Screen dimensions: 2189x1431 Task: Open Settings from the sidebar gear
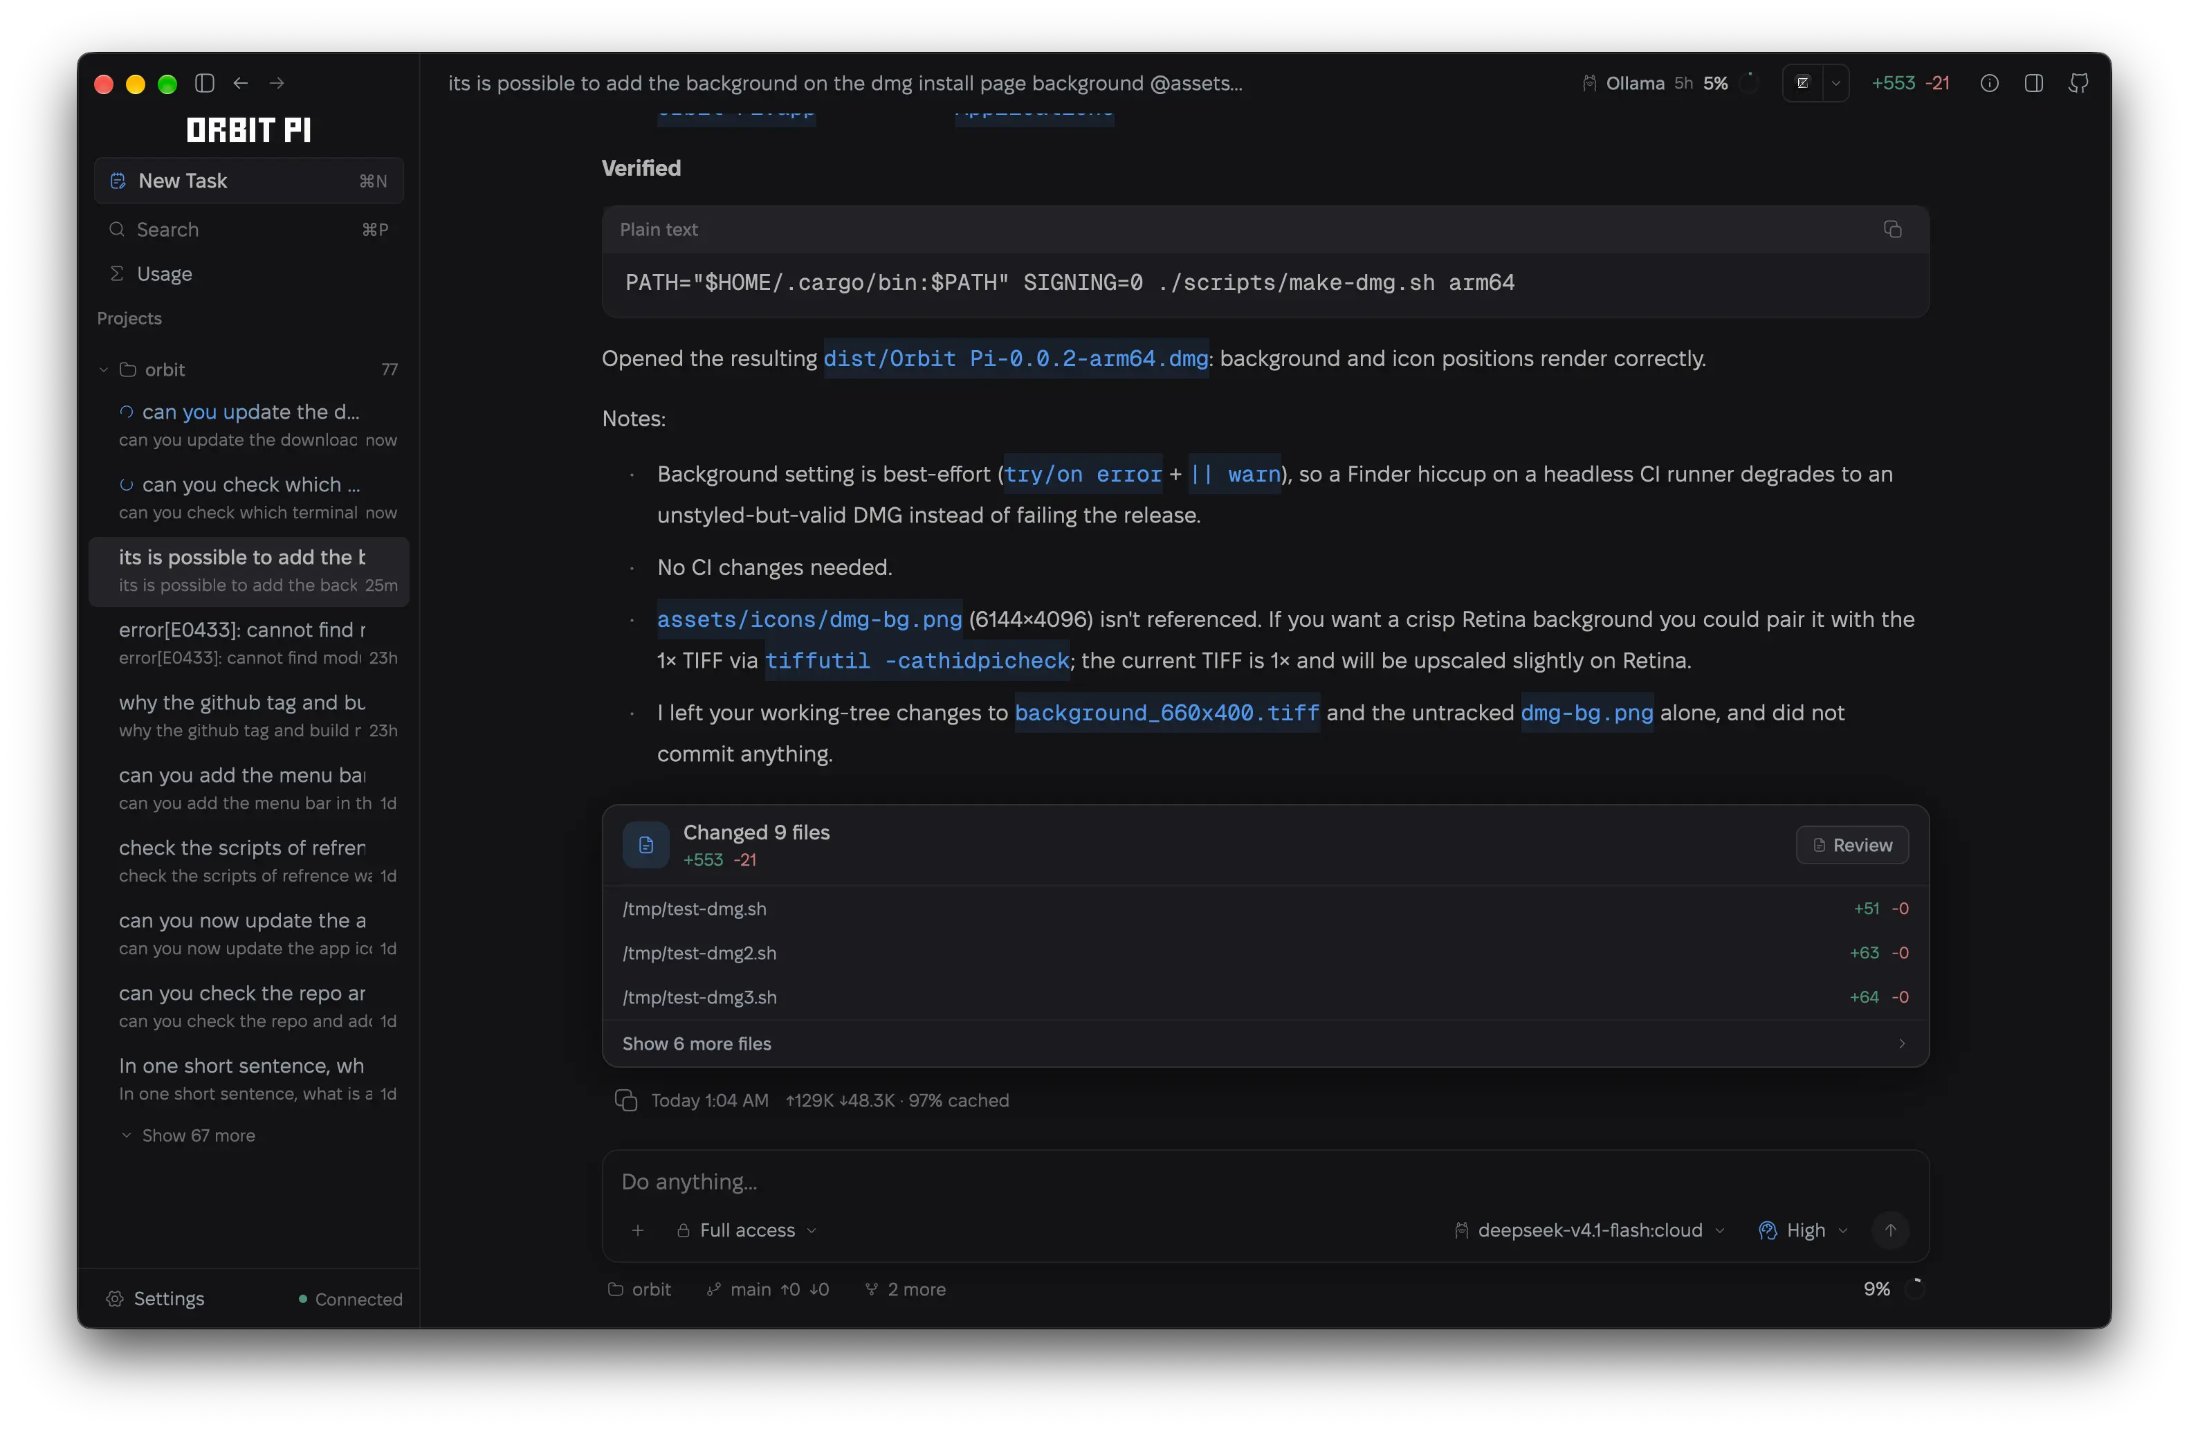pos(154,1299)
